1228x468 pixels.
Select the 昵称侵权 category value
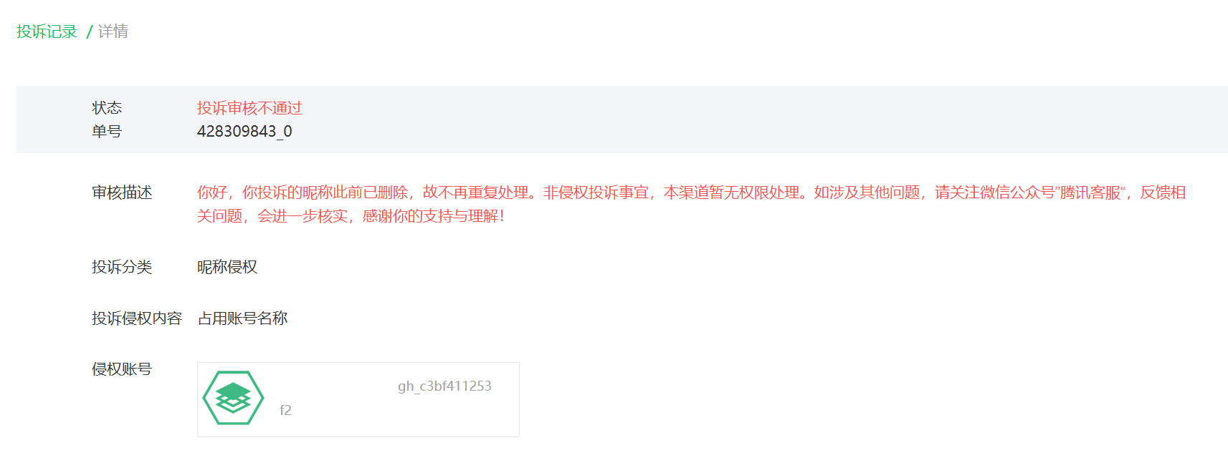tap(227, 267)
